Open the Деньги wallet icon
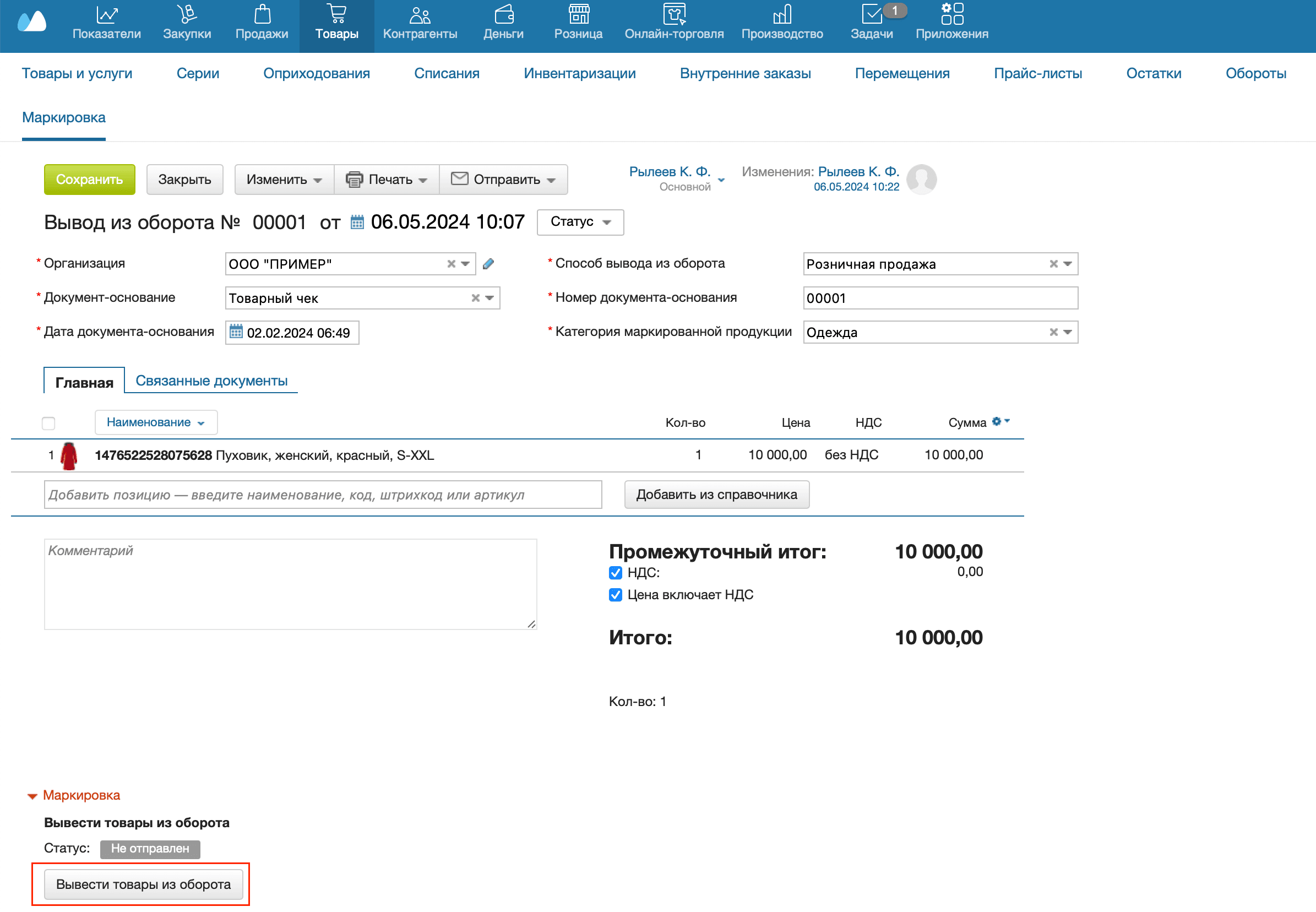The width and height of the screenshot is (1316, 912). [x=503, y=14]
